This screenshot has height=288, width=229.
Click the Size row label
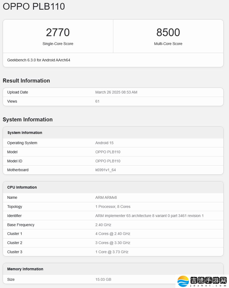[x=11, y=279]
